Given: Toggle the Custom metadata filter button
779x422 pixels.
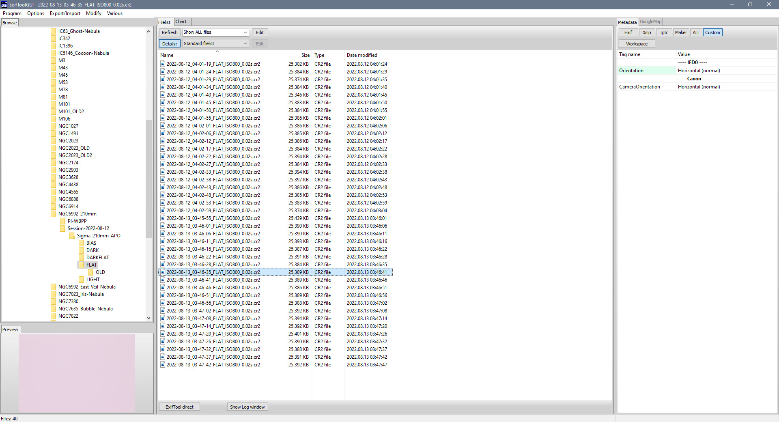Looking at the screenshot, I should coord(712,32).
